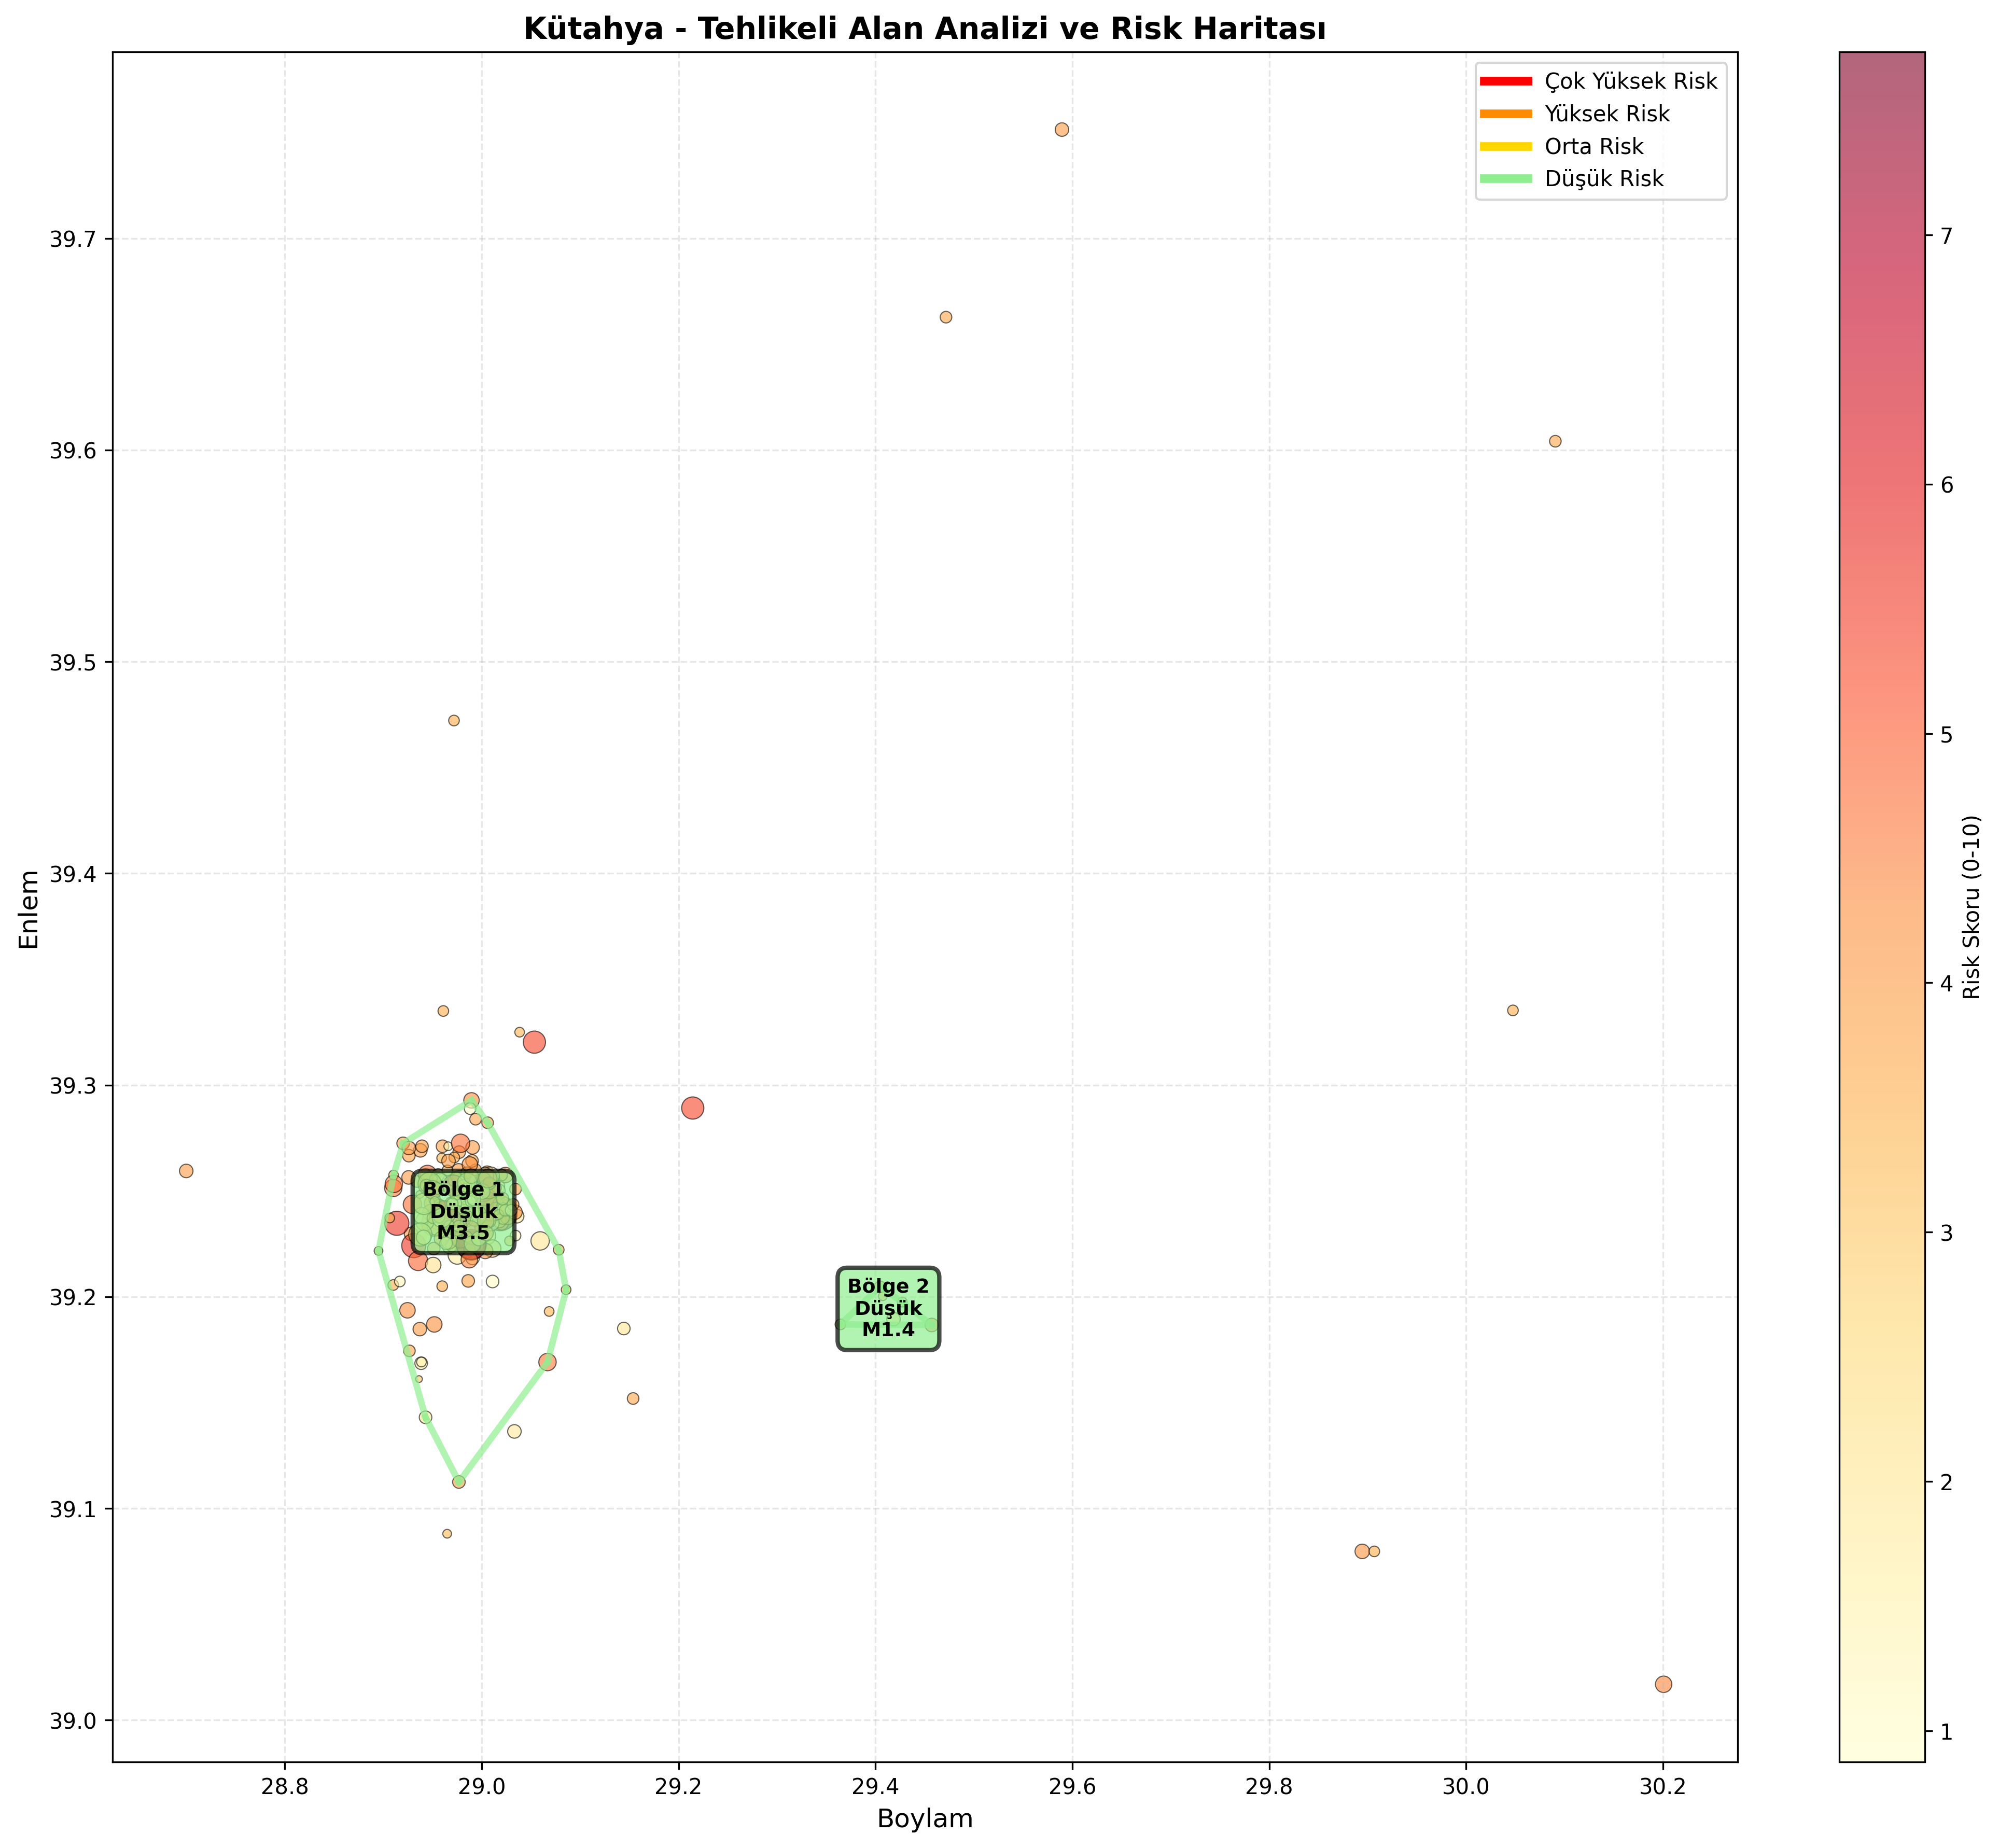This screenshot has height=1848, width=1999.
Task: Click the colorbar tick label 7
Action: pos(1946,236)
